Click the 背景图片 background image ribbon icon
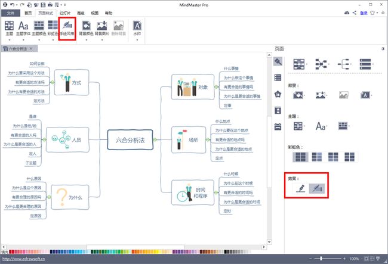Screen dimensions: 388x264 point(101,26)
